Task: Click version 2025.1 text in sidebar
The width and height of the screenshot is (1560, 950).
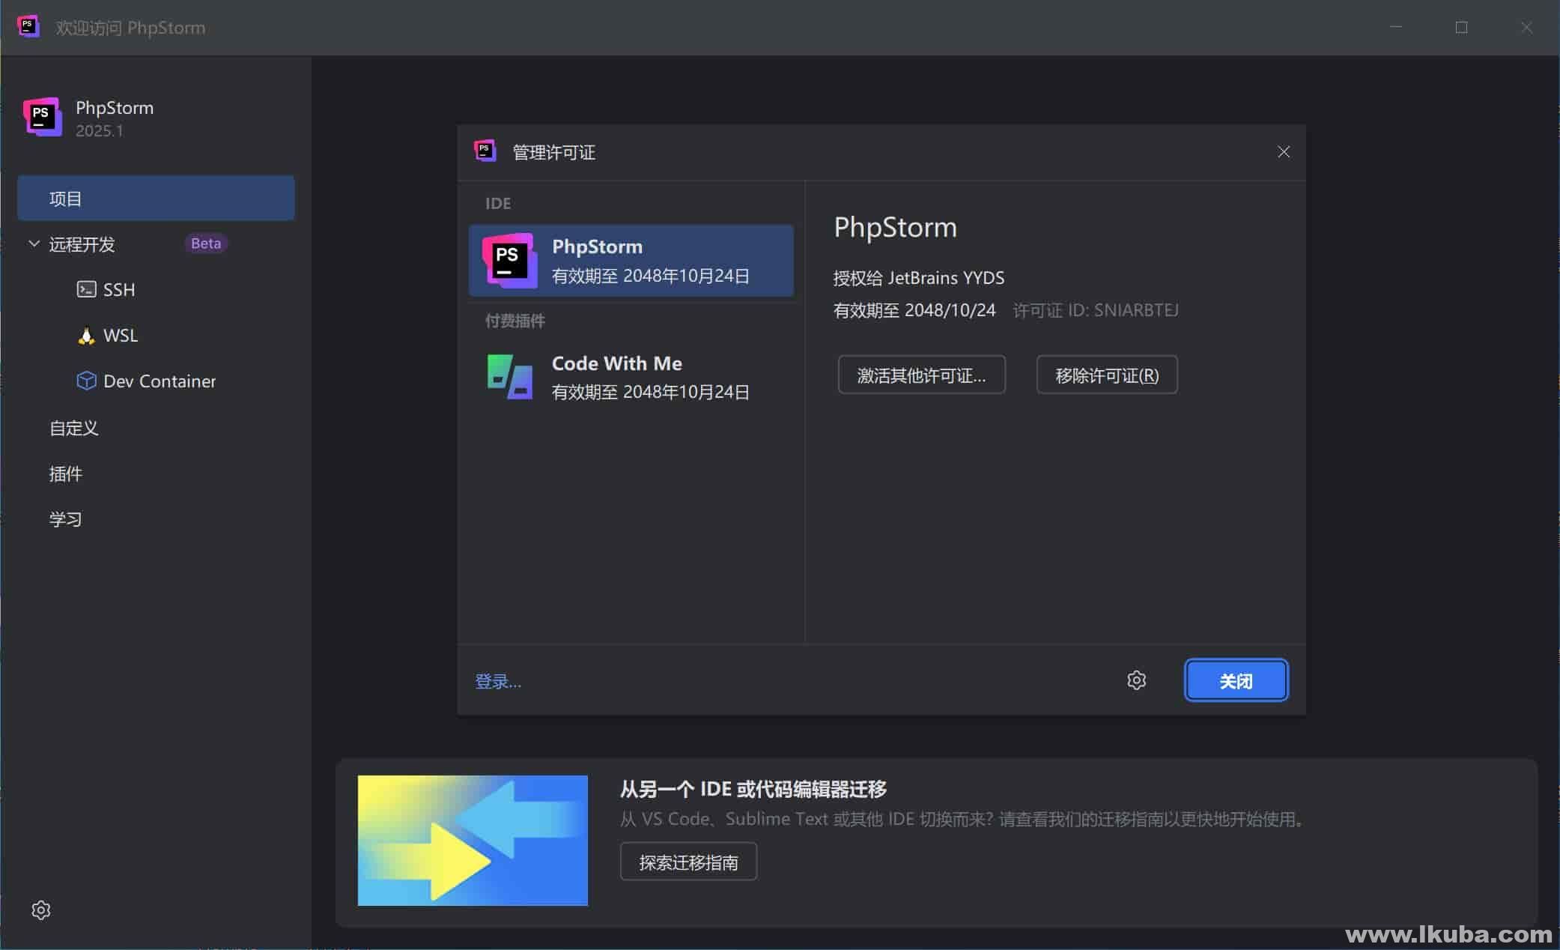Action: click(100, 130)
